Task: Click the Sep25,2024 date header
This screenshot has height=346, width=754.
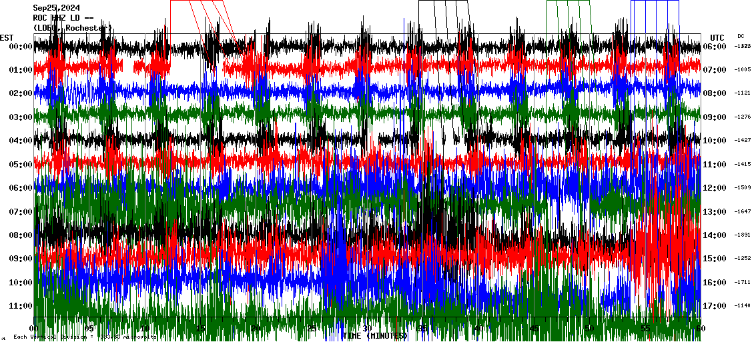Action: coord(57,8)
